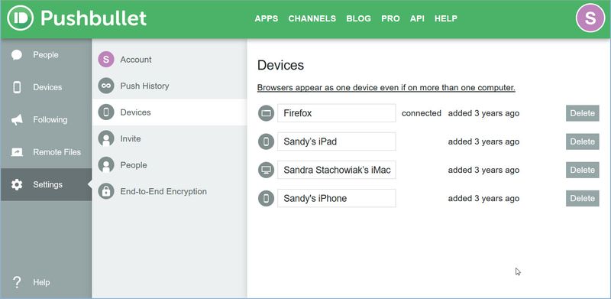Open the Devices settings section
Screen dimensions: 611x299
170,112
